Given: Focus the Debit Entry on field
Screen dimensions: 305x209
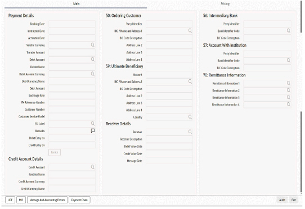Looking at the screenshot, I should click(72, 138).
